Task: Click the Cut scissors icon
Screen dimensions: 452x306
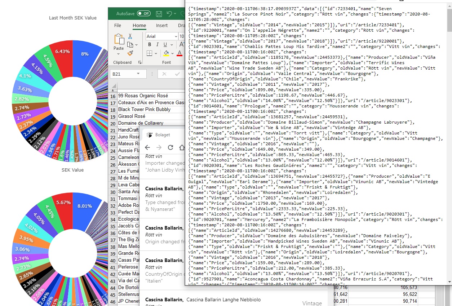Action: pos(130,36)
